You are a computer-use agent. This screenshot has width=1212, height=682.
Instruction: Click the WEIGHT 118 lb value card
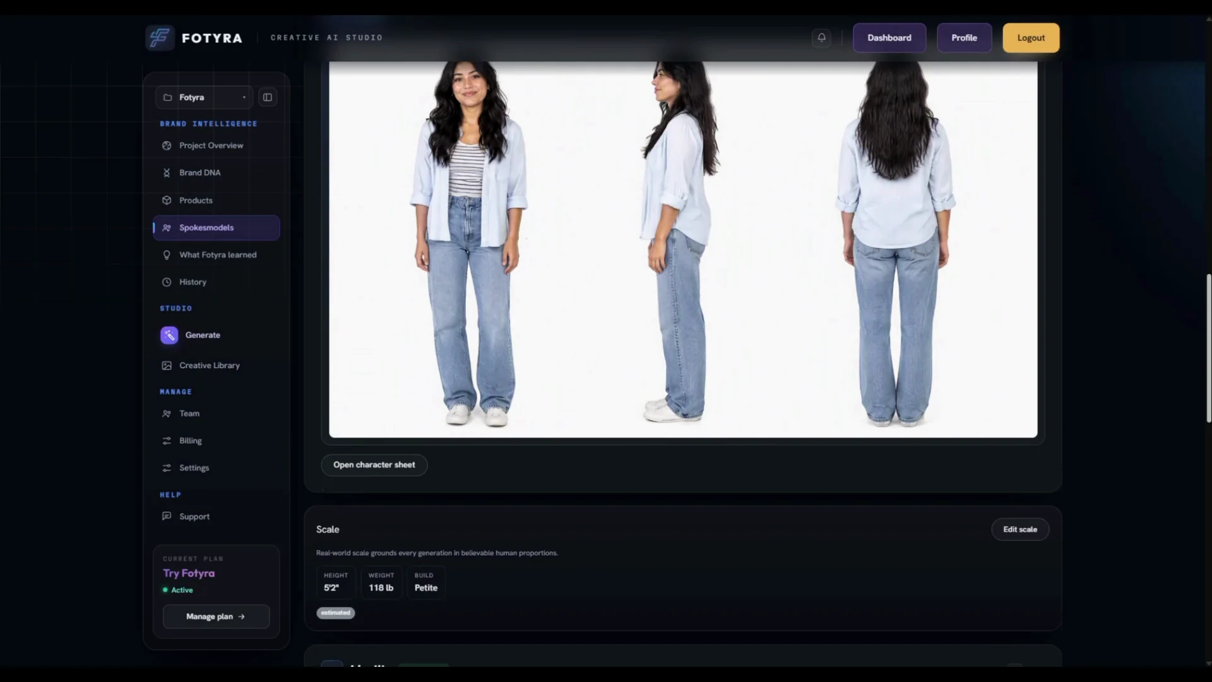pyautogui.click(x=381, y=582)
